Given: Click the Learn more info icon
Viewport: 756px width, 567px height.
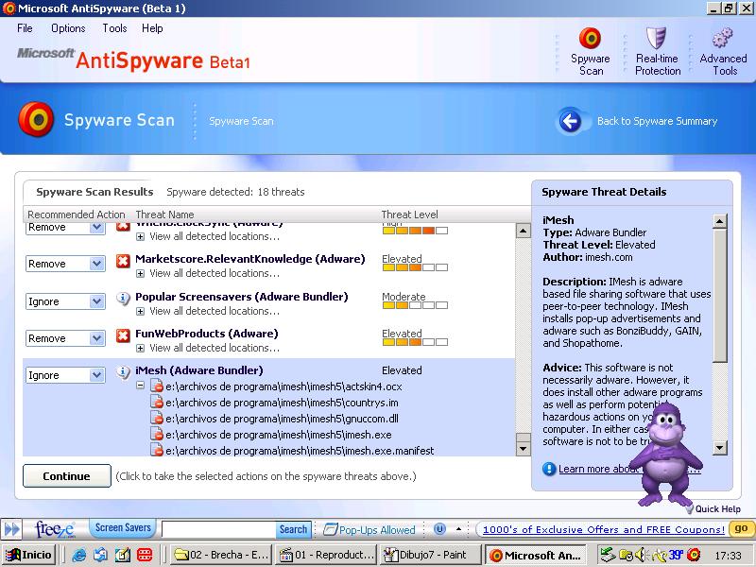Looking at the screenshot, I should click(x=549, y=469).
